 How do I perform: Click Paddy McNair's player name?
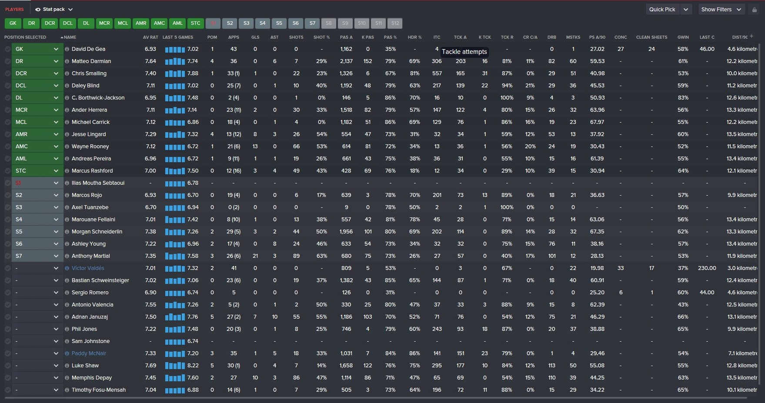coord(89,353)
